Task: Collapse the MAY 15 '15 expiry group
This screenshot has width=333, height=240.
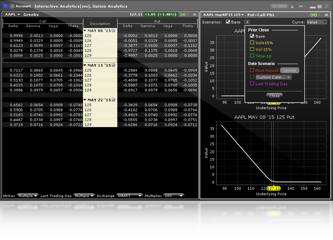Action: (x=85, y=65)
